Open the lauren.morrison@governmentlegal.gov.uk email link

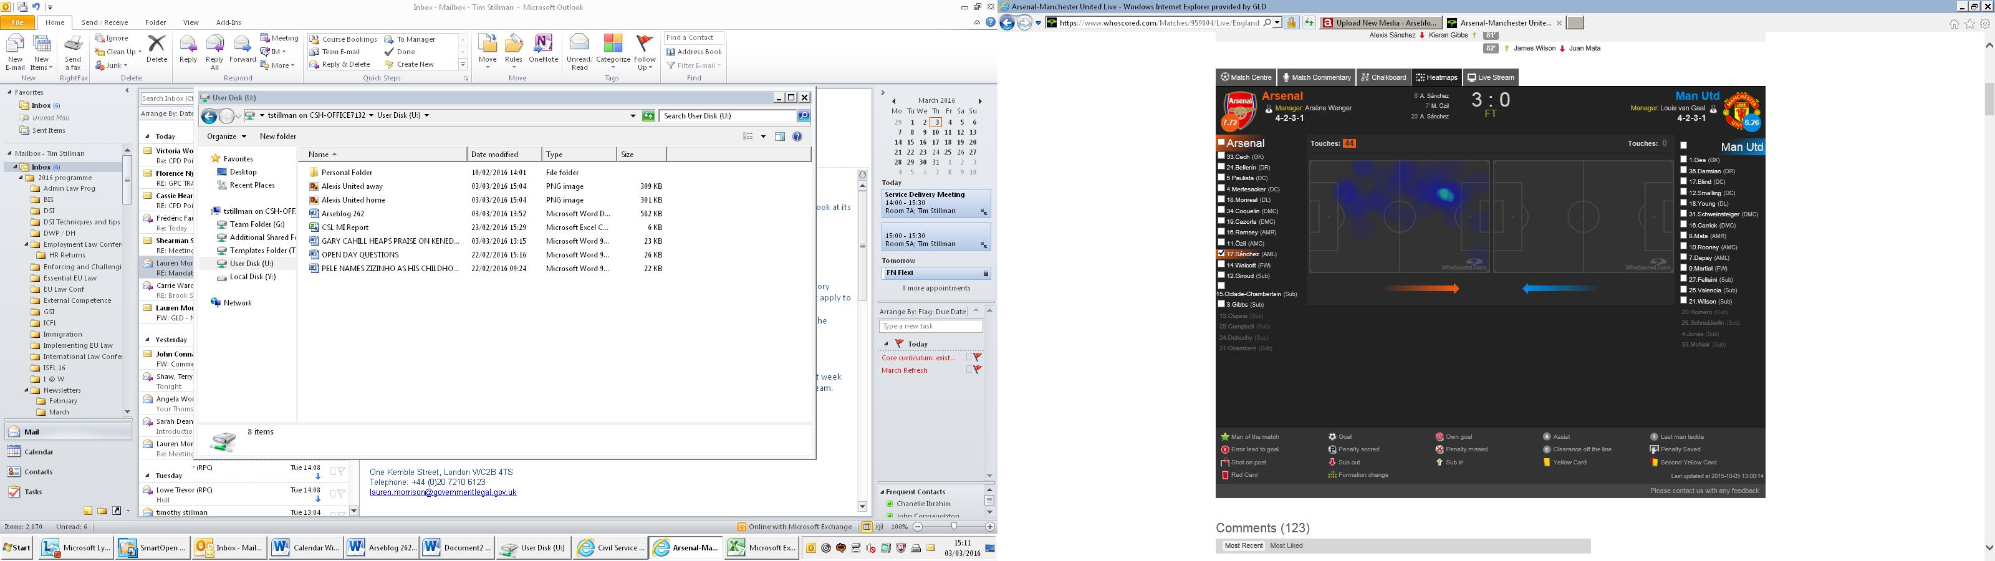point(443,493)
